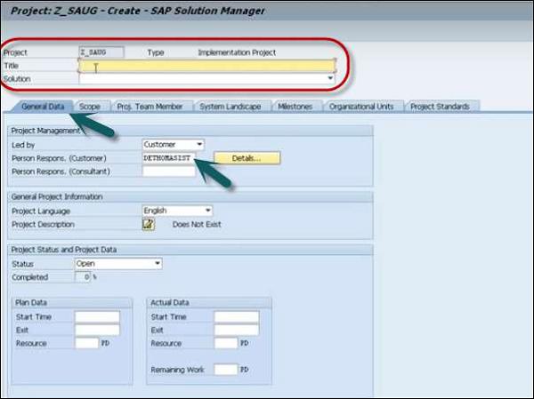
Task: Open the Proj. Team Member tab
Action: pyautogui.click(x=150, y=107)
